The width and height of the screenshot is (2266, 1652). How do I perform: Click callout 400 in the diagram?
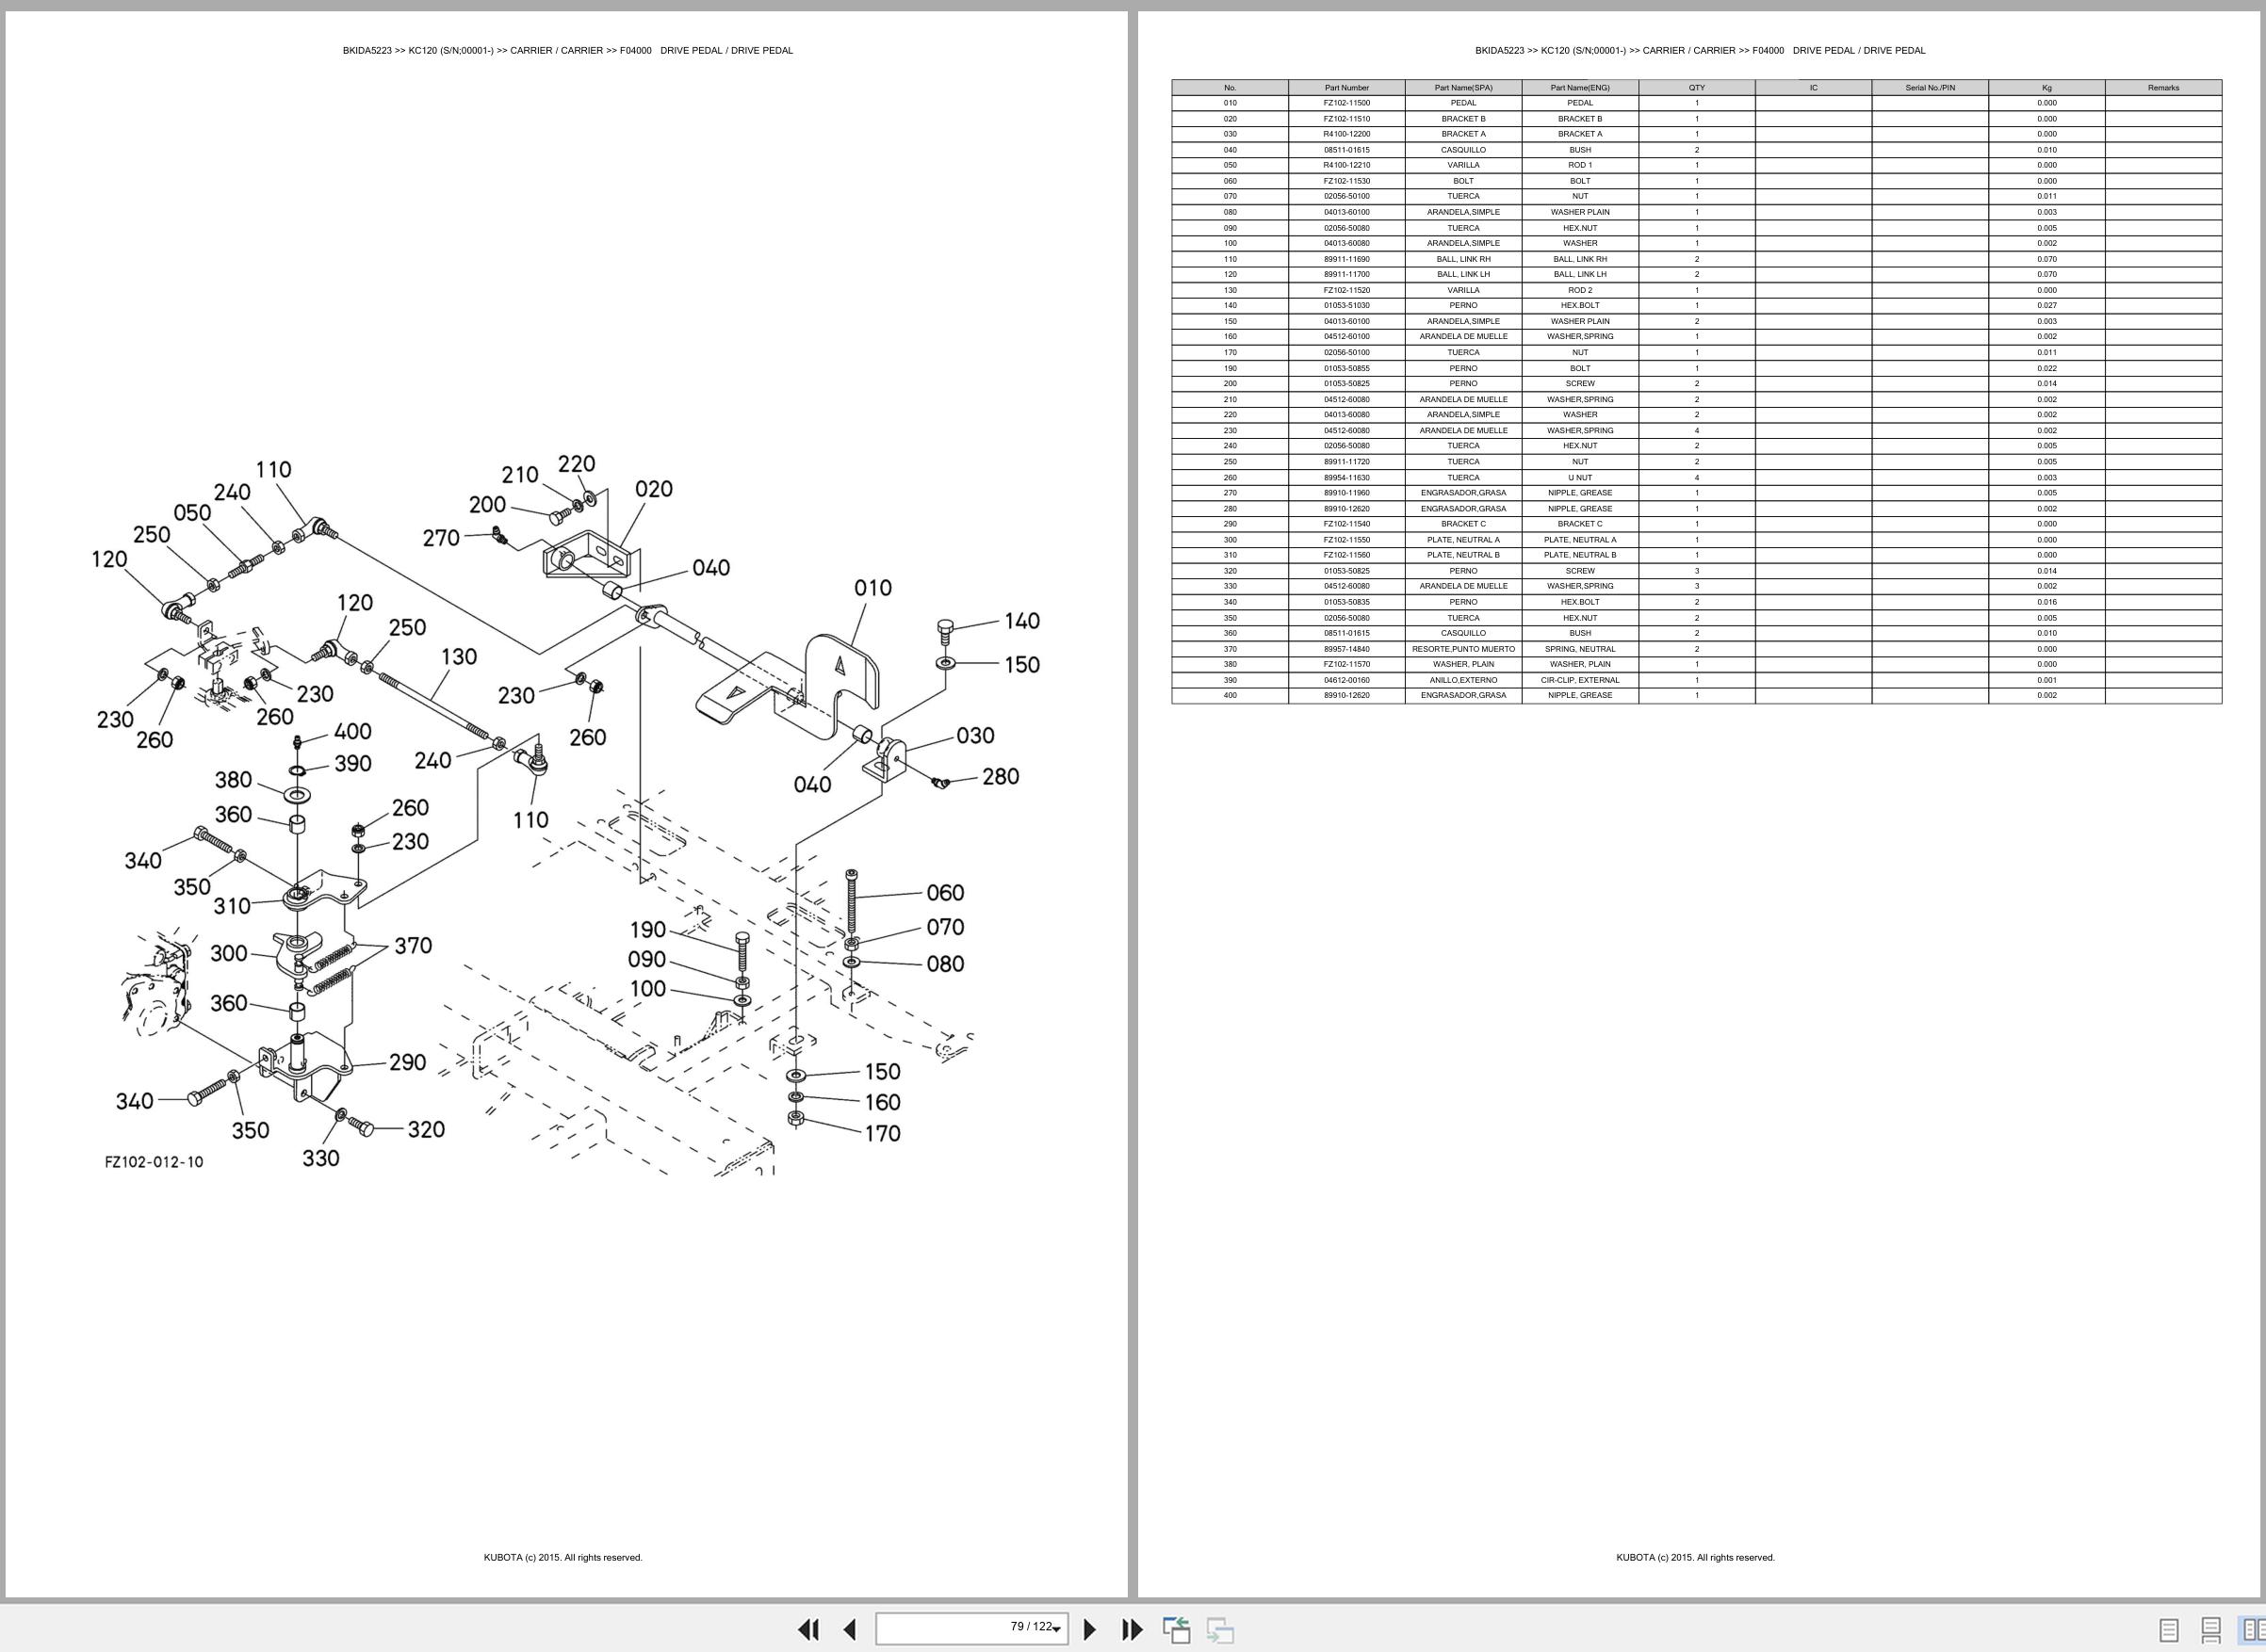coord(352,732)
